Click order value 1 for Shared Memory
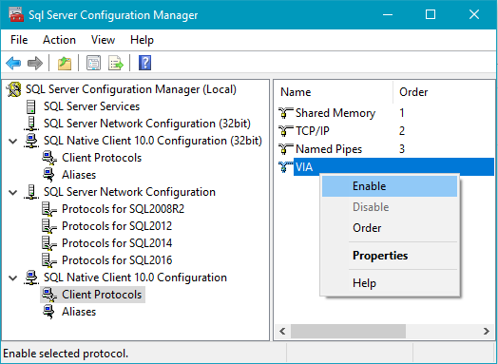498x364 pixels. point(402,113)
